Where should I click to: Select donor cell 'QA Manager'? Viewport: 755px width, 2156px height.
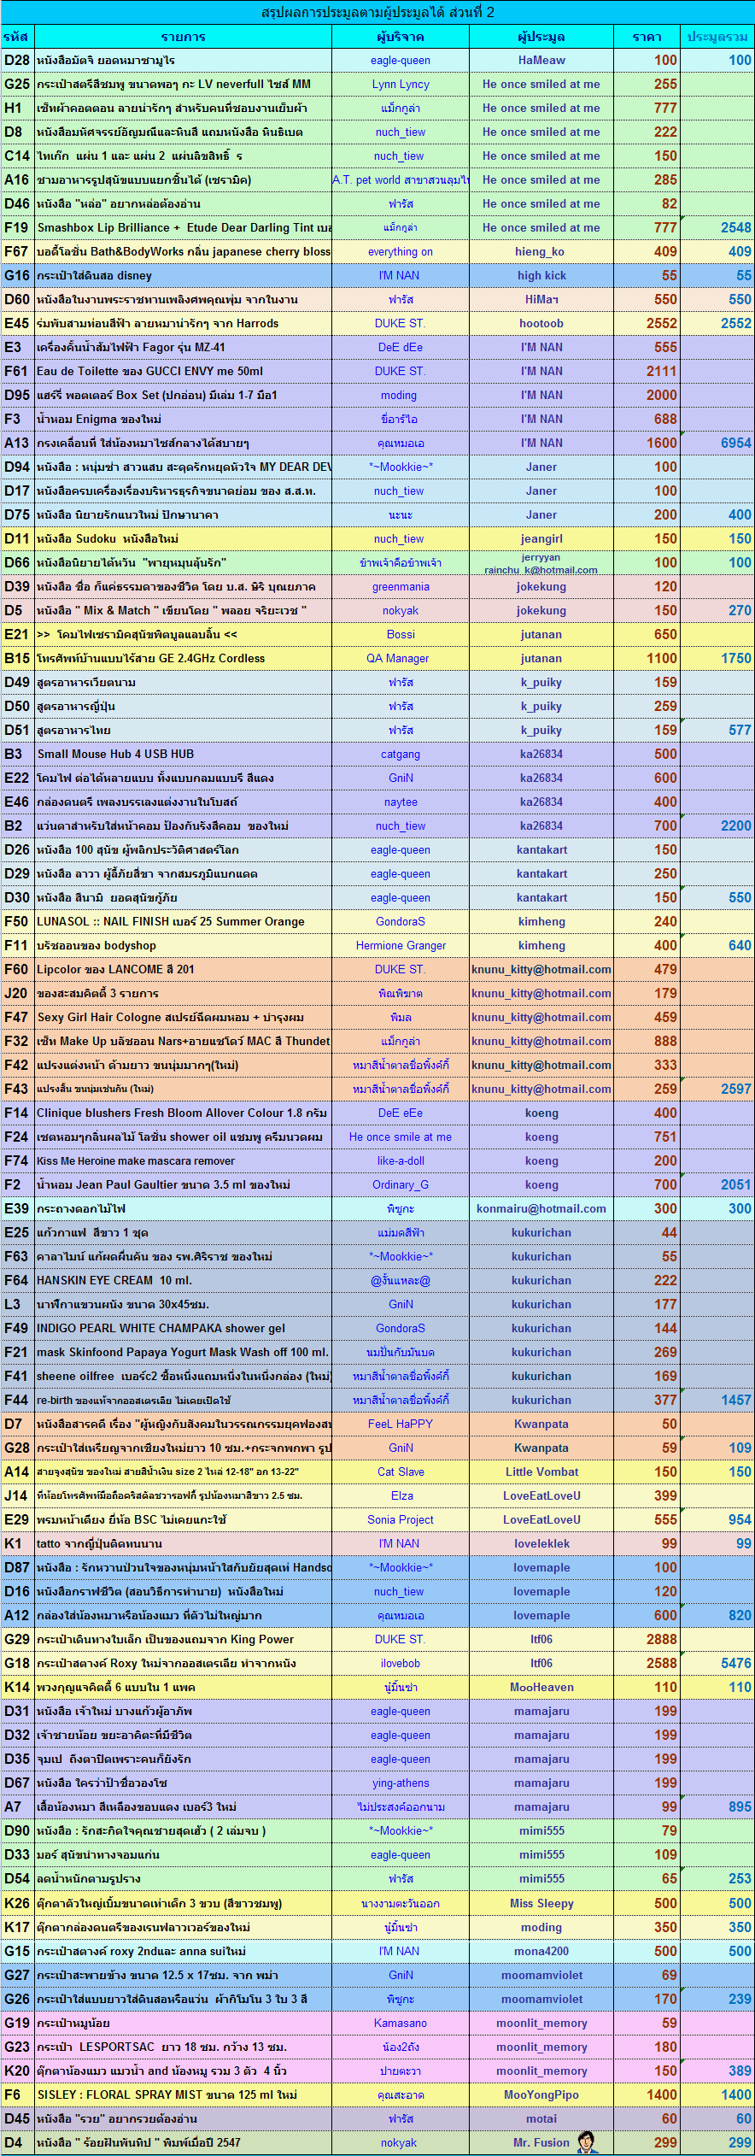tap(401, 659)
